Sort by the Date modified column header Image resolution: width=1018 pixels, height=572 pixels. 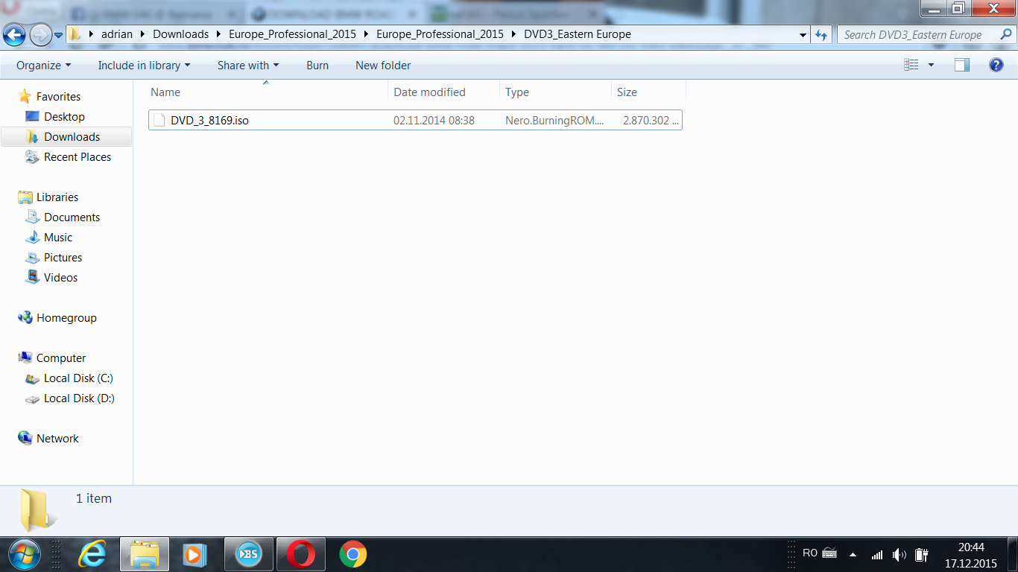(444, 92)
